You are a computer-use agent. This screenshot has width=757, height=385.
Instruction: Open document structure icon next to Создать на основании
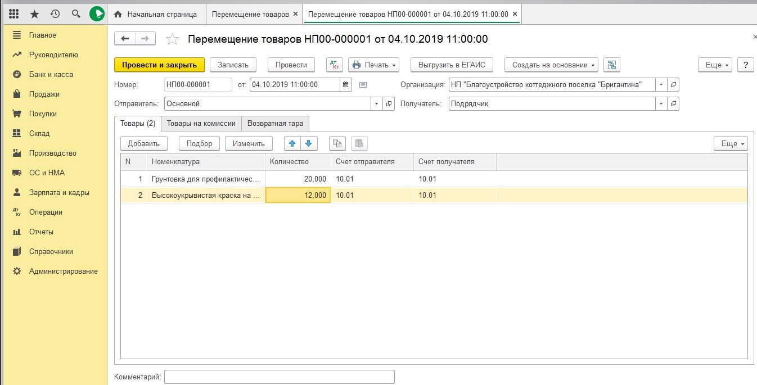pyautogui.click(x=611, y=65)
